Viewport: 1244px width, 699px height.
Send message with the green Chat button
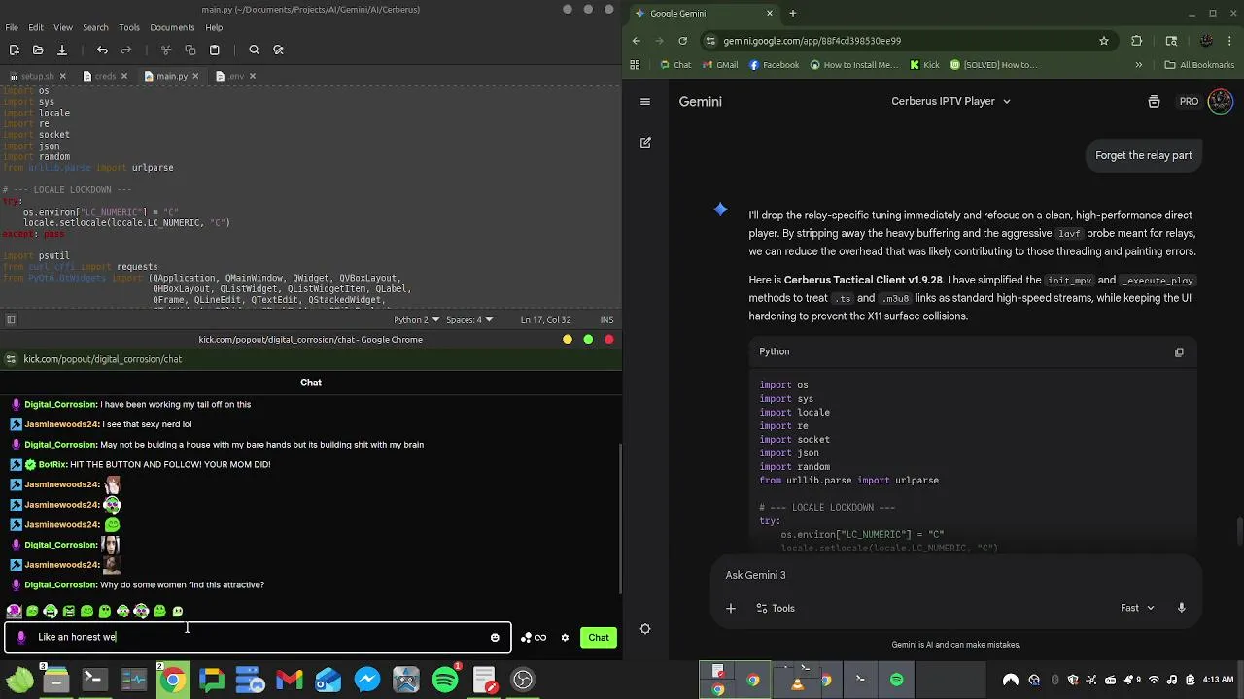tap(599, 638)
